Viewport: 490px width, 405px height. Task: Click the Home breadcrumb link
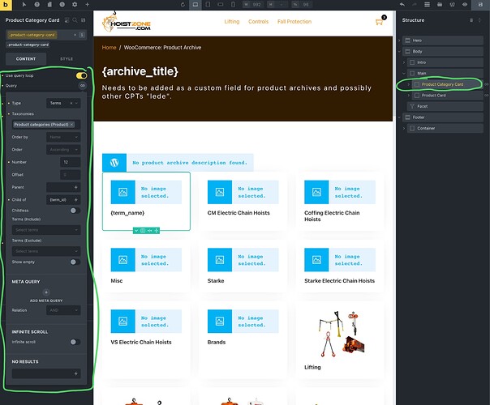109,48
